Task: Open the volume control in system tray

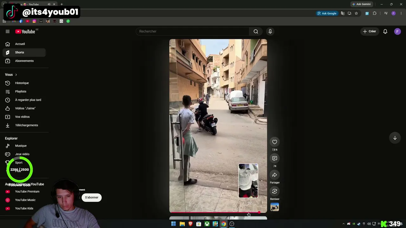Action: (x=369, y=224)
